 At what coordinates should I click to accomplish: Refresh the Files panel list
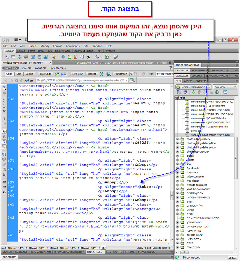click(185, 92)
